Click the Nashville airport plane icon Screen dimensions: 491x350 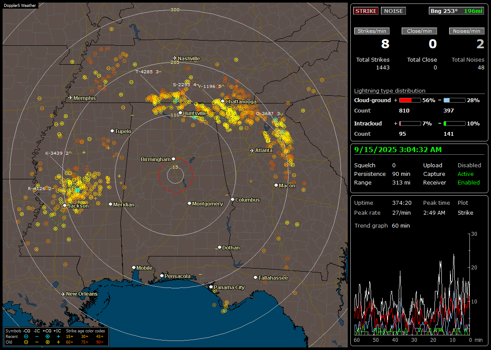(x=174, y=58)
